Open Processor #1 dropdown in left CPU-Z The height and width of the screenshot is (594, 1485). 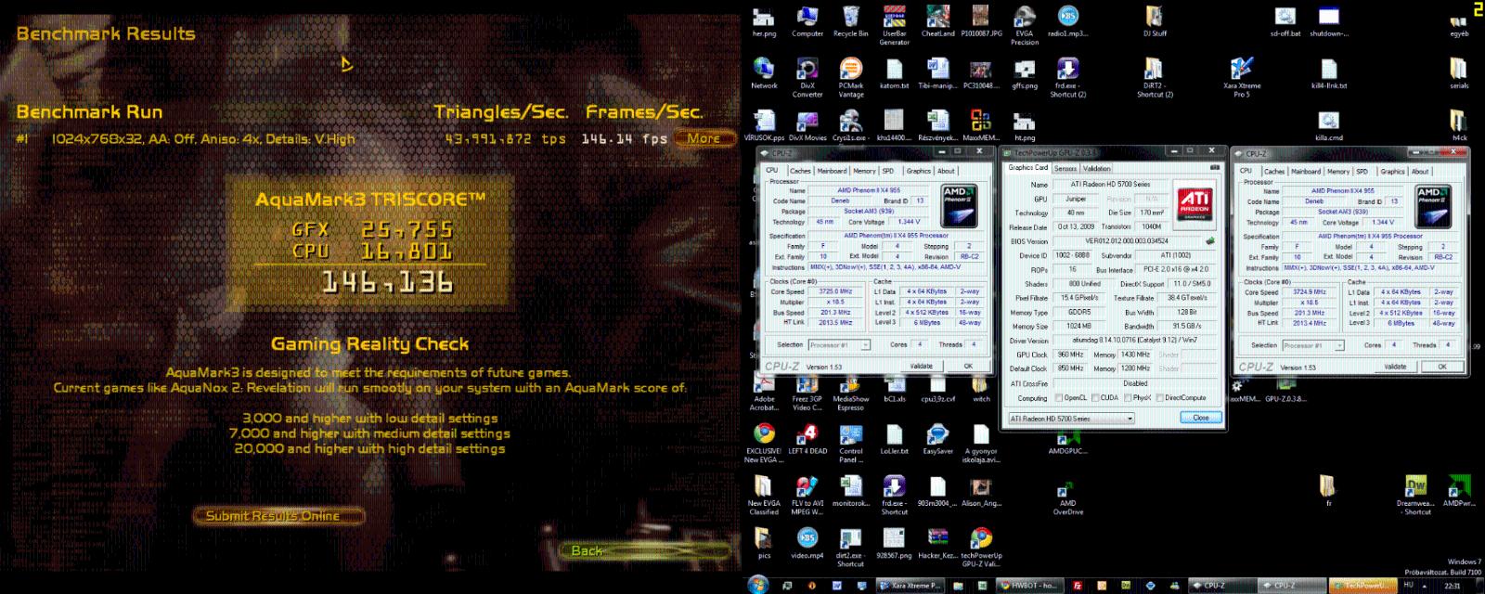click(x=839, y=345)
